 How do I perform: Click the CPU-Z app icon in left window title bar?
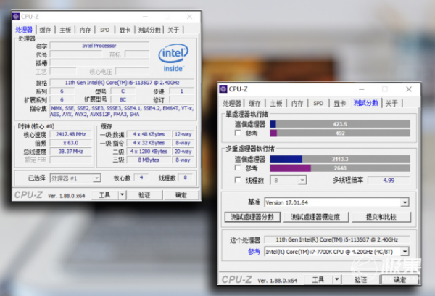[16, 17]
